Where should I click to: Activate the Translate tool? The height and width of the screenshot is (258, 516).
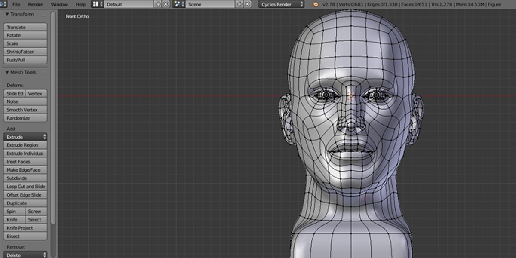pyautogui.click(x=25, y=27)
